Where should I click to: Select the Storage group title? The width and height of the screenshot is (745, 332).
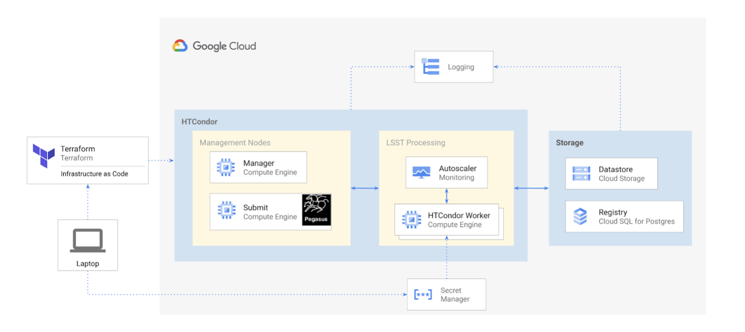click(569, 143)
